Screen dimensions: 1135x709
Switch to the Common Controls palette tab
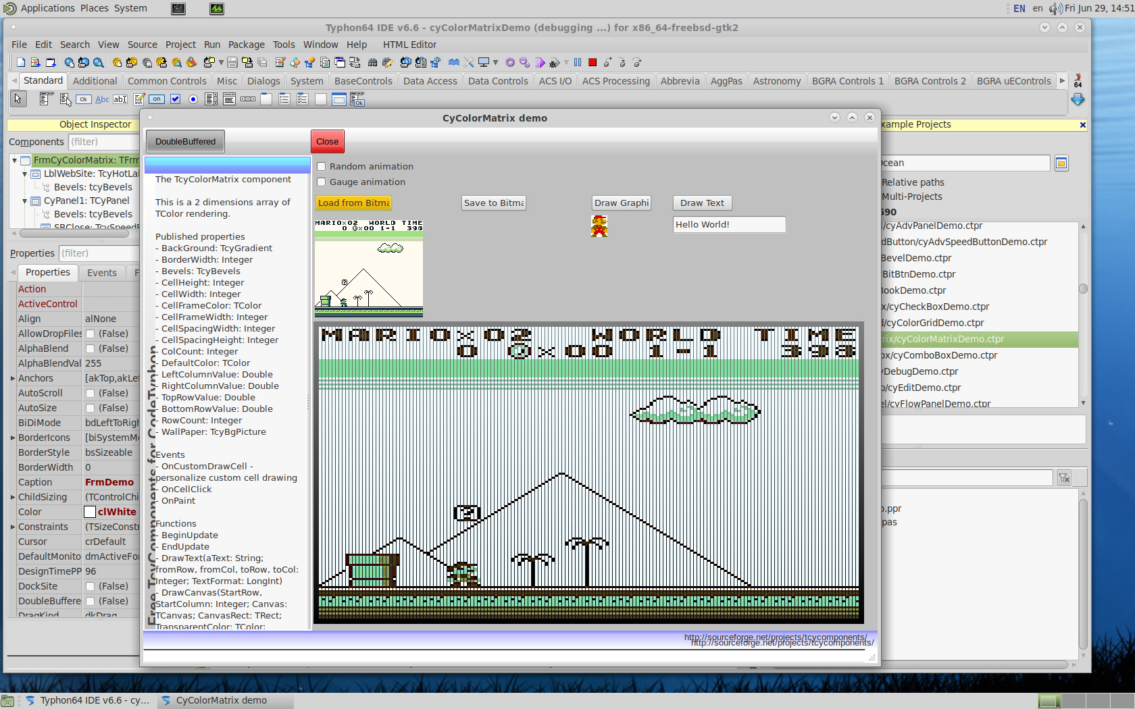pos(167,80)
